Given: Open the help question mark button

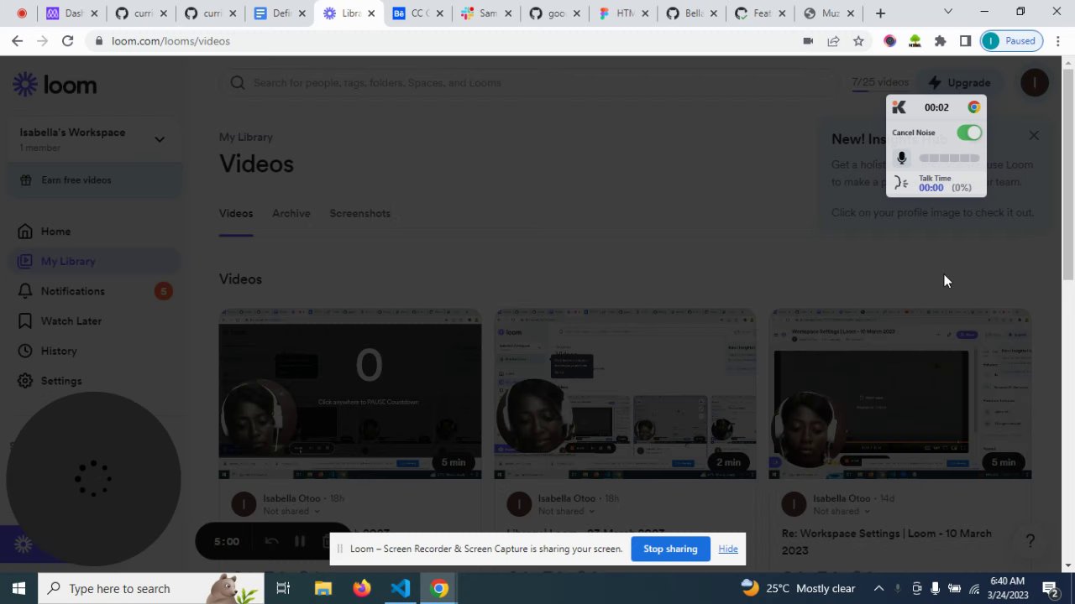Looking at the screenshot, I should pos(1030,541).
